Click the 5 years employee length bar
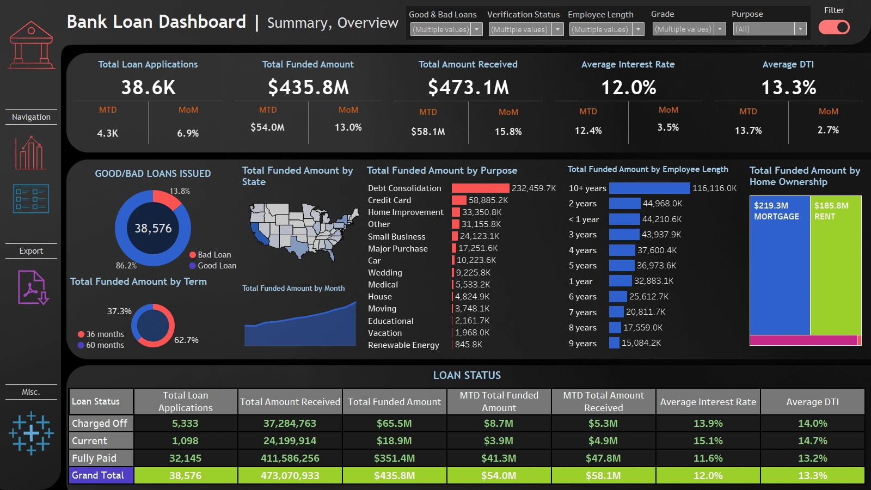 [x=622, y=266]
